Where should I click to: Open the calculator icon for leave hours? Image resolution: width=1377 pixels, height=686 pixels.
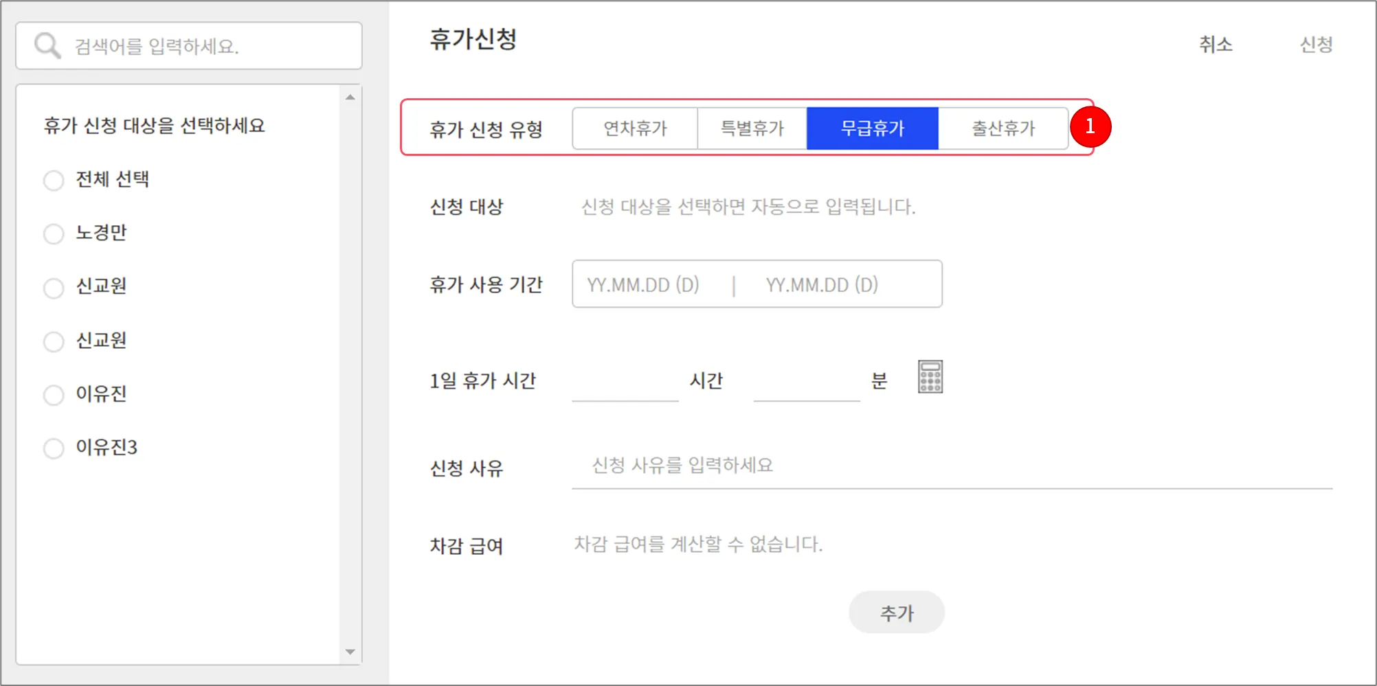point(930,377)
